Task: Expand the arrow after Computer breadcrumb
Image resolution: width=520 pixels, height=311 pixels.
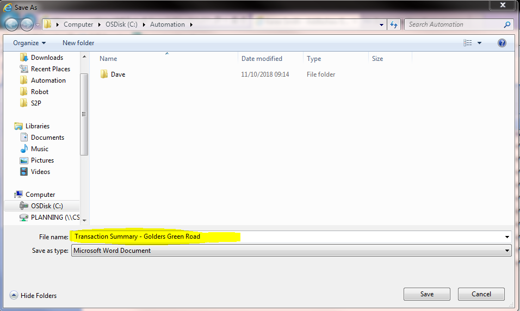Action: [99, 24]
